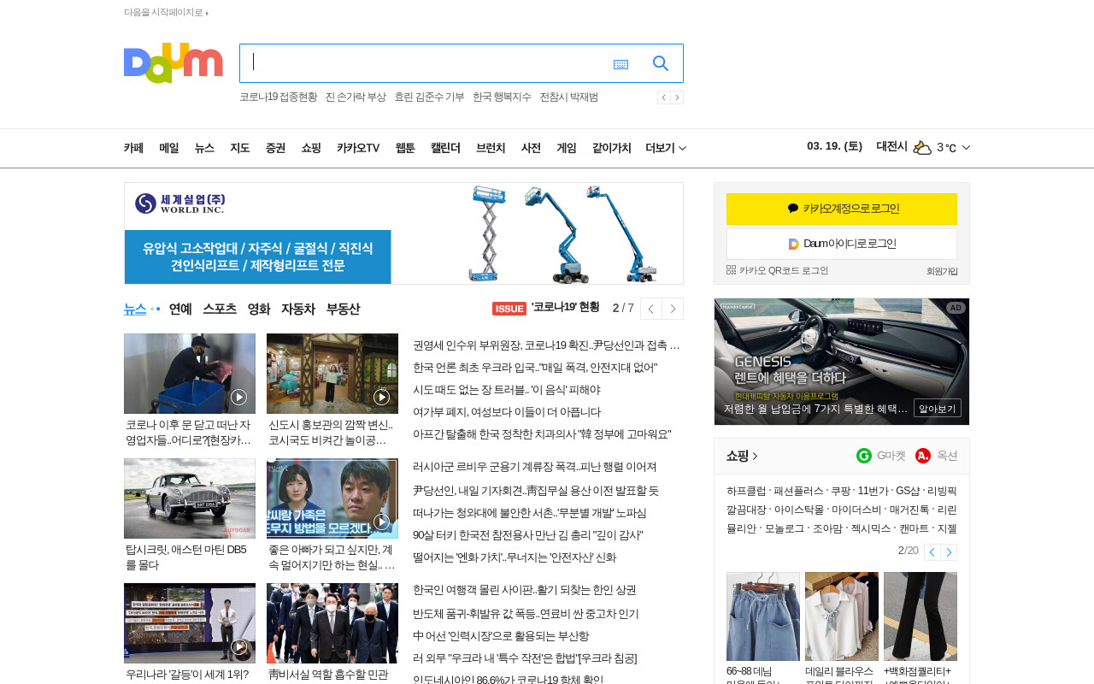
Task: Open the 카카오TV menu item
Action: tap(358, 148)
